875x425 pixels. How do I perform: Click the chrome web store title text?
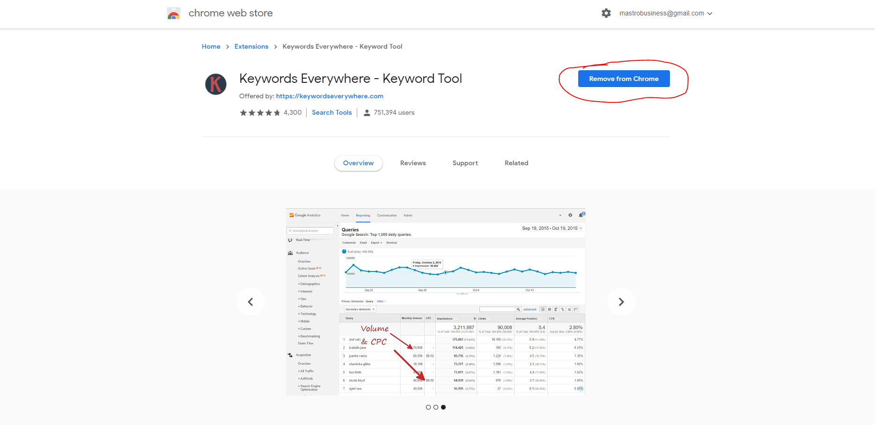(231, 13)
